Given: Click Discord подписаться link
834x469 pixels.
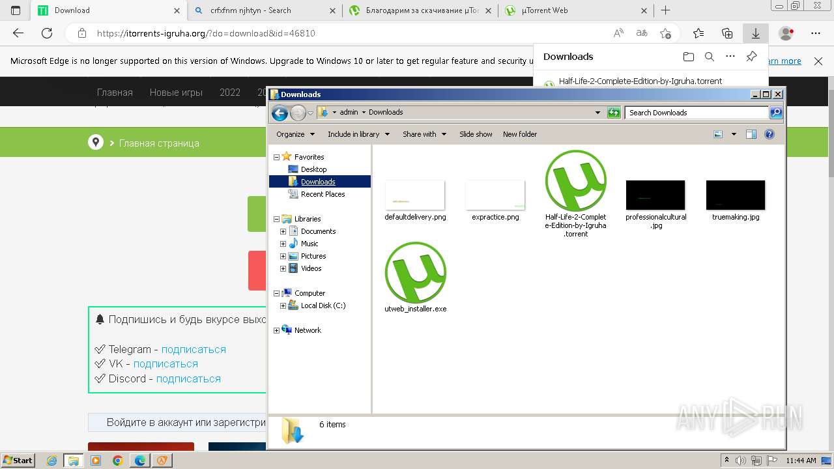Looking at the screenshot, I should [x=188, y=378].
